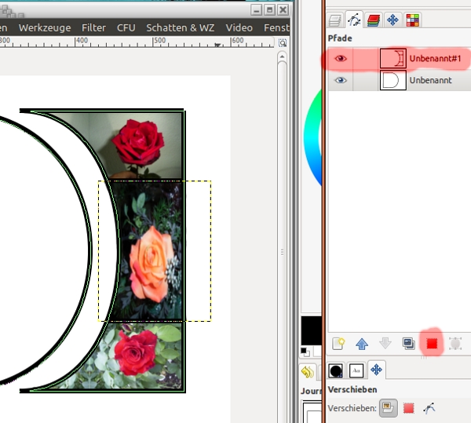
Task: Set Verschieben mode to move path
Action: tap(429, 408)
